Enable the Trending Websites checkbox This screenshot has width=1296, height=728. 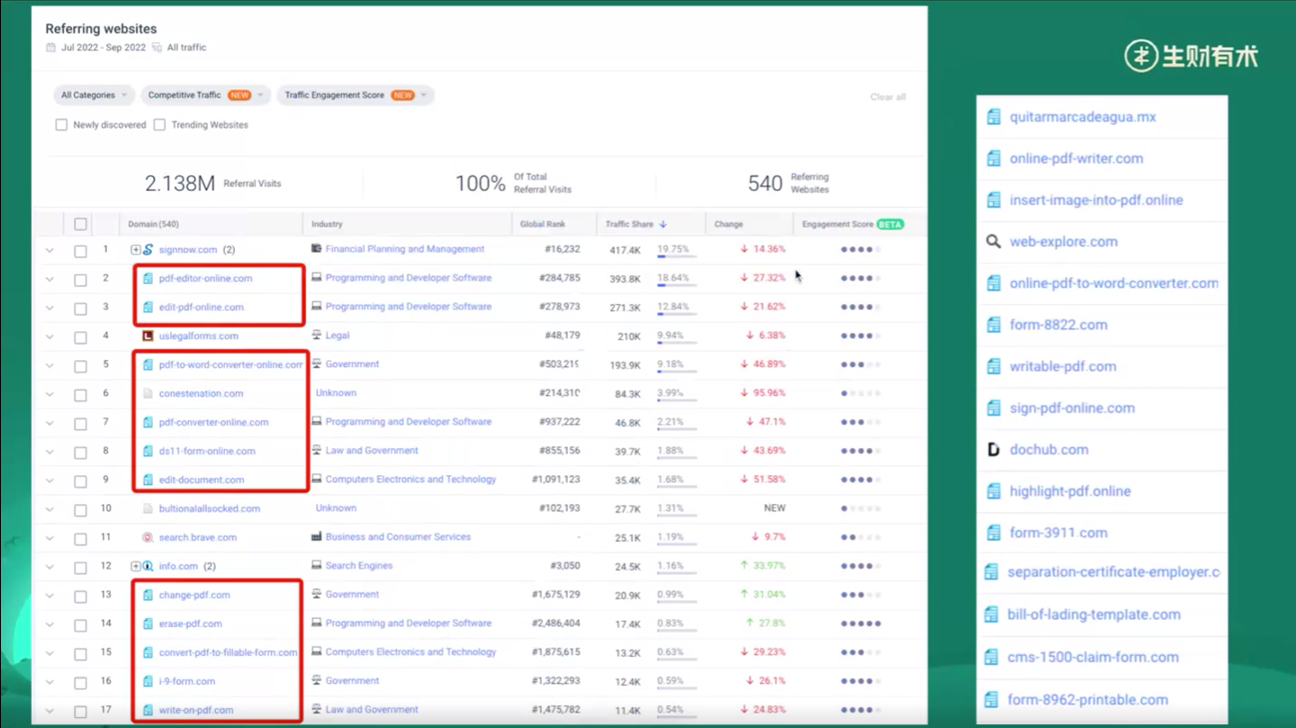(159, 125)
